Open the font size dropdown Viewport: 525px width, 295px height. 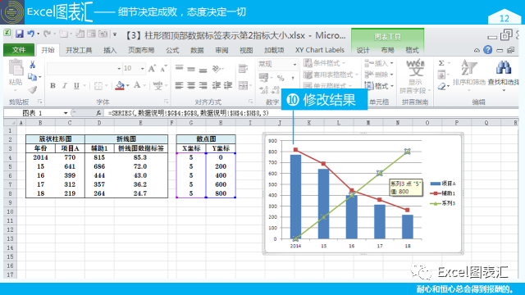click(x=142, y=69)
